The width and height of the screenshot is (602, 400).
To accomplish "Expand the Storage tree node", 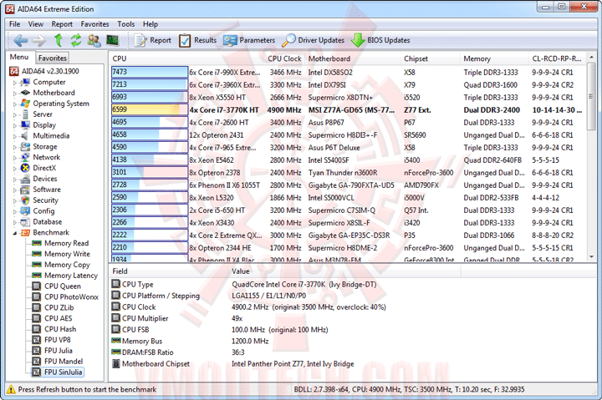I will point(15,147).
